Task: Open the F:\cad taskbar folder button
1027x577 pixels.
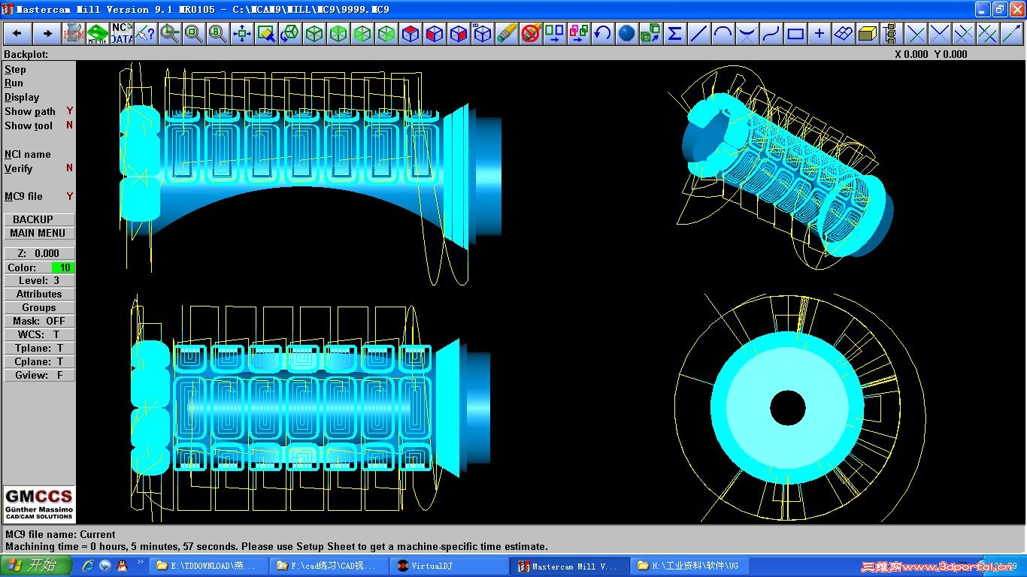Action: pos(328,566)
